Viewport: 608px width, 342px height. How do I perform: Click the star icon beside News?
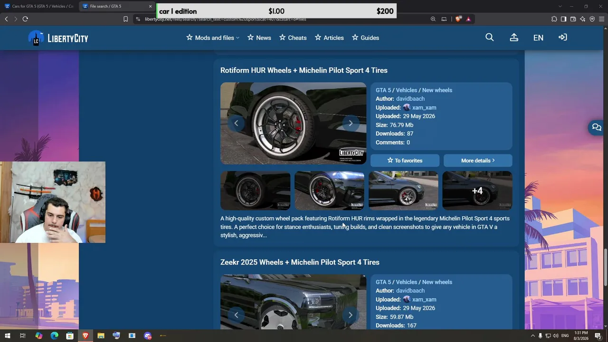(250, 38)
